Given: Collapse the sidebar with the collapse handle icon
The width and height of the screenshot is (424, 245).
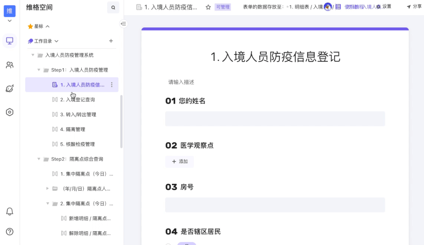Looking at the screenshot, I should (x=123, y=24).
